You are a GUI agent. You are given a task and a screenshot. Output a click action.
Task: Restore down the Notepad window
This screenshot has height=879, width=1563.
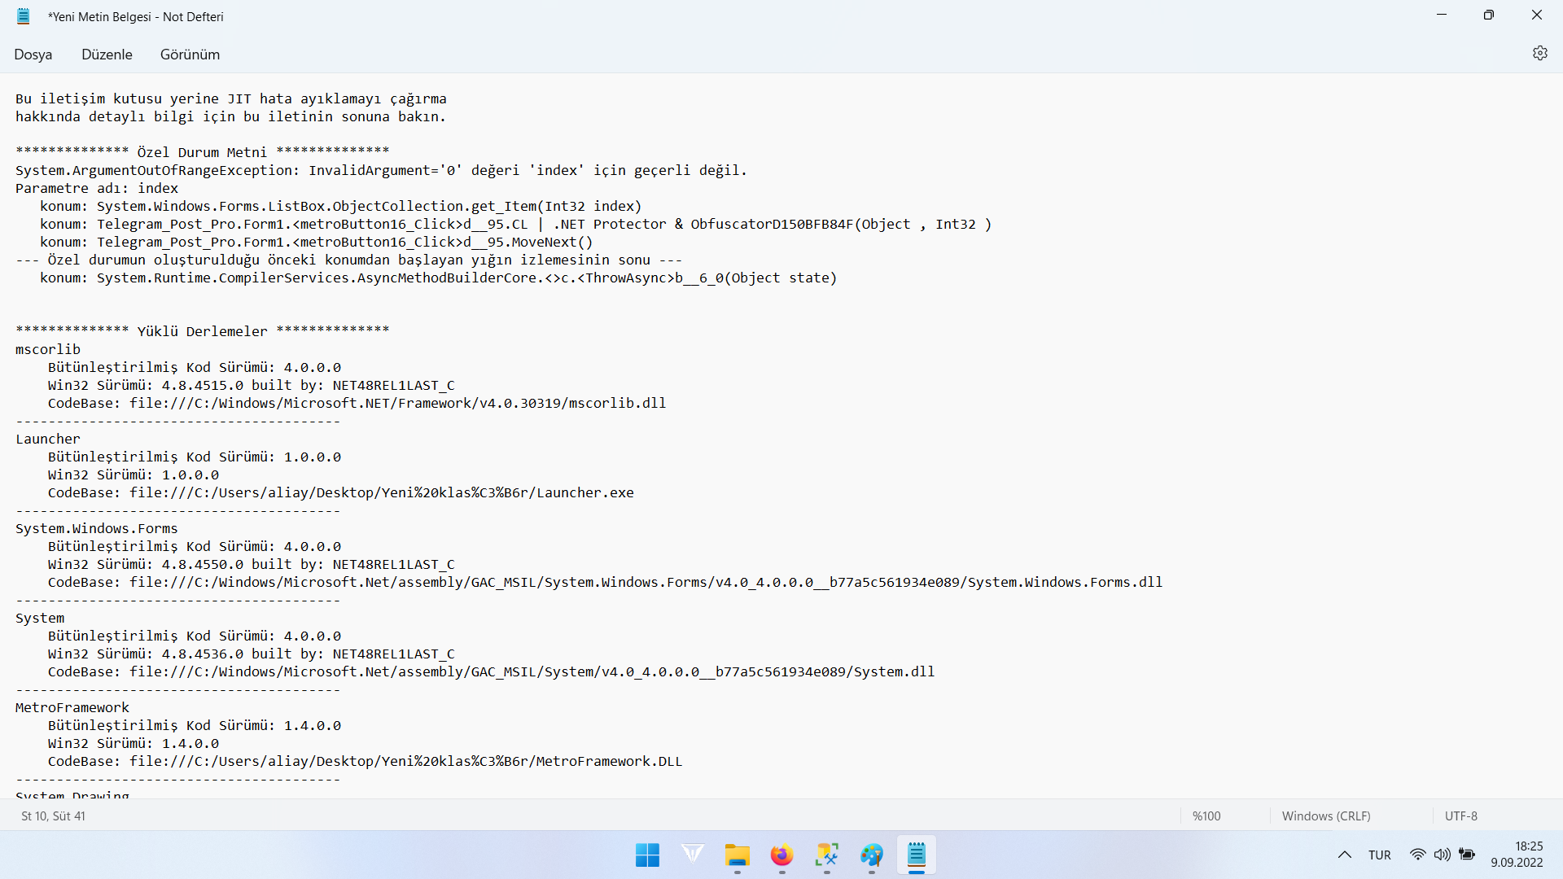pyautogui.click(x=1489, y=15)
